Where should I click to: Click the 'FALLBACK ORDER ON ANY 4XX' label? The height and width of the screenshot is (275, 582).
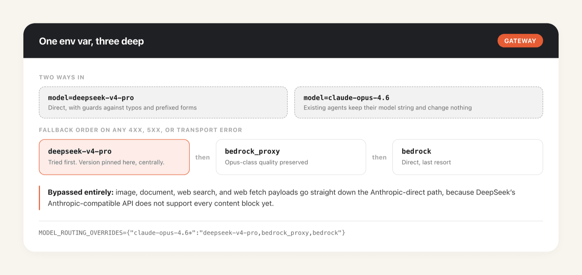coord(140,130)
